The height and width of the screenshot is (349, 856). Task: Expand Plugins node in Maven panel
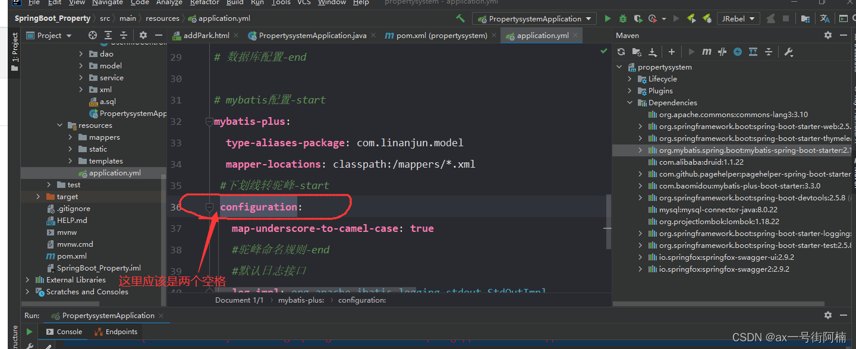tap(630, 91)
